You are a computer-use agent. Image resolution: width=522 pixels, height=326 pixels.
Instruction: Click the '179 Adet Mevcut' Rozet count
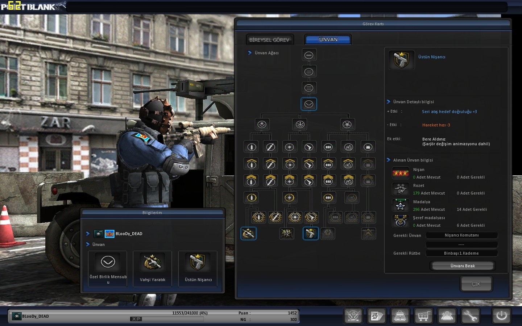point(429,193)
